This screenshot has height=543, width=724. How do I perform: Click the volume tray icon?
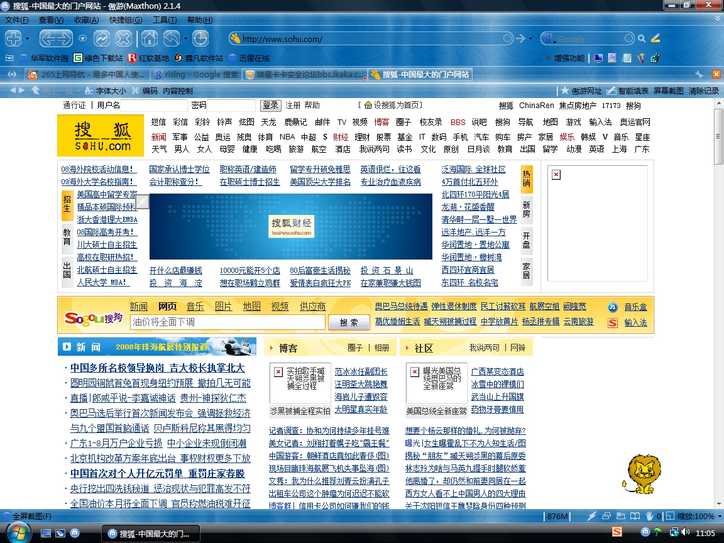click(685, 532)
